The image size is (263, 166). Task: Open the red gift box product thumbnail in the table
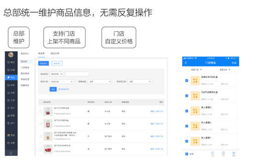pyautogui.click(x=48, y=149)
